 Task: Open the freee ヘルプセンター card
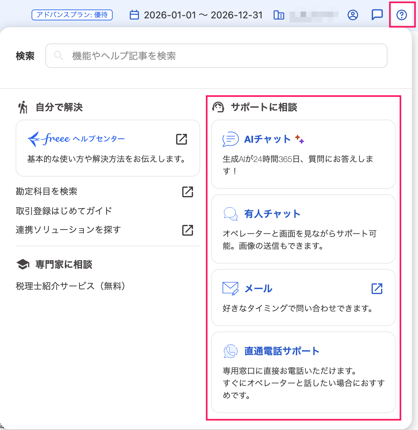(x=108, y=148)
